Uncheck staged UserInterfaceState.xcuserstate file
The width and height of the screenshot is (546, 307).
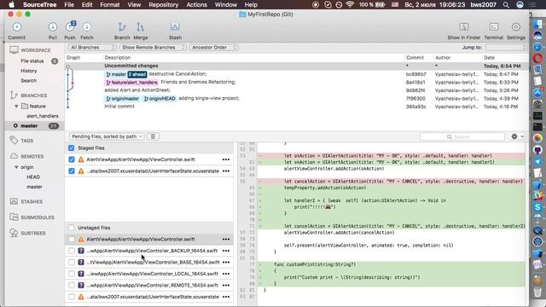click(x=72, y=171)
